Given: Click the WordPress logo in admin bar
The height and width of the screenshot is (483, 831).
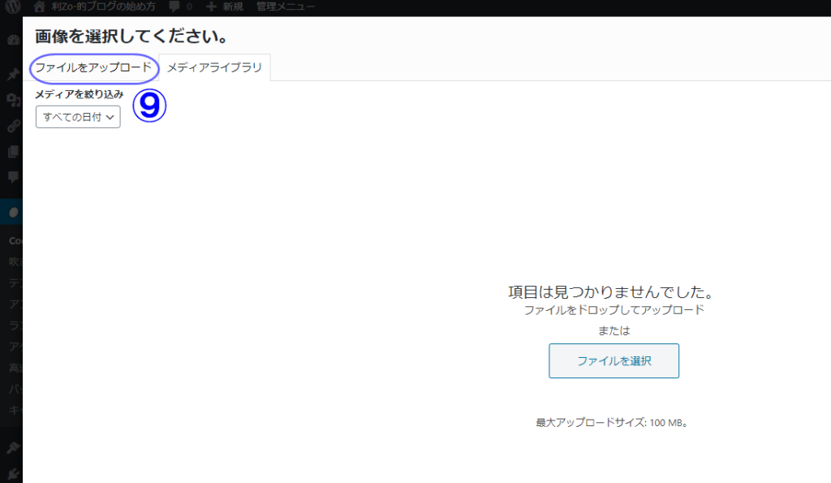Looking at the screenshot, I should click(11, 6).
